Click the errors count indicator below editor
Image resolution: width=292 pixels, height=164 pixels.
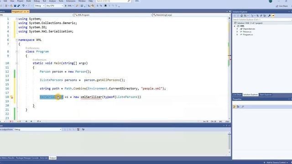(x=11, y=122)
